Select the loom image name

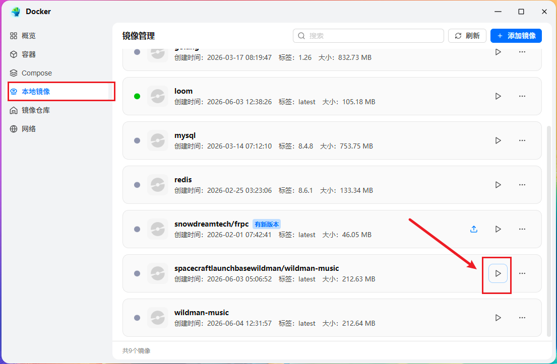pos(183,91)
